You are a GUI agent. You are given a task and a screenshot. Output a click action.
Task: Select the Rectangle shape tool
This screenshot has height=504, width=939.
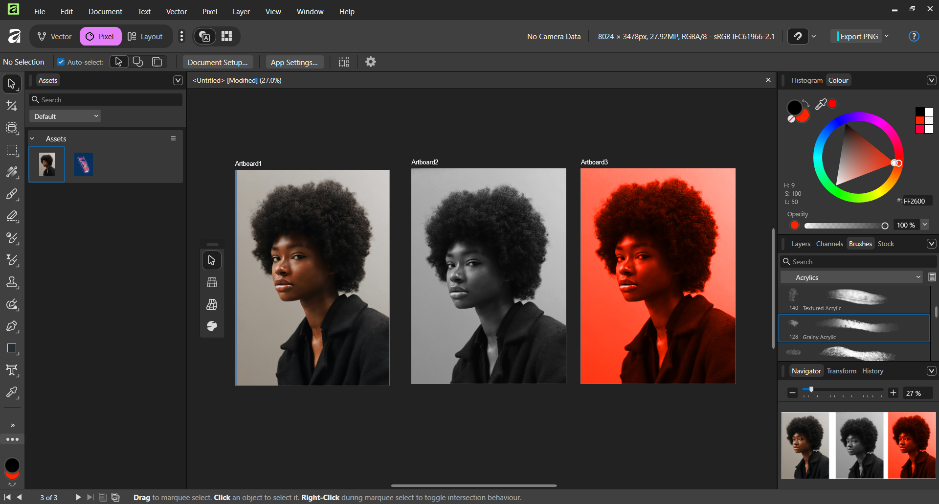click(12, 348)
